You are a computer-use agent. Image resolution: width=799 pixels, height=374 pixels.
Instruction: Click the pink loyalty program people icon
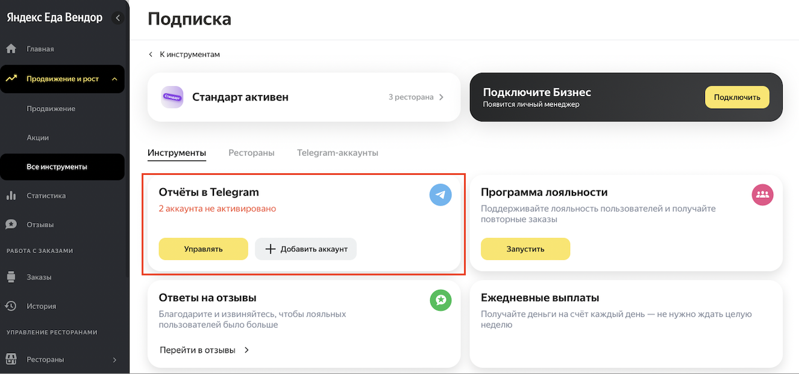pos(762,195)
